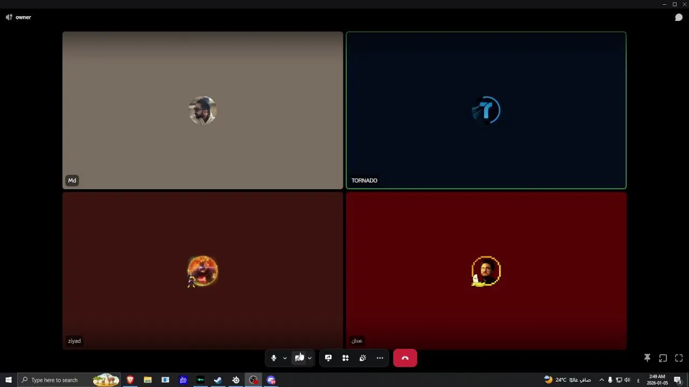Open camera options chevron
Viewport: 689px width, 387px height.
point(310,358)
